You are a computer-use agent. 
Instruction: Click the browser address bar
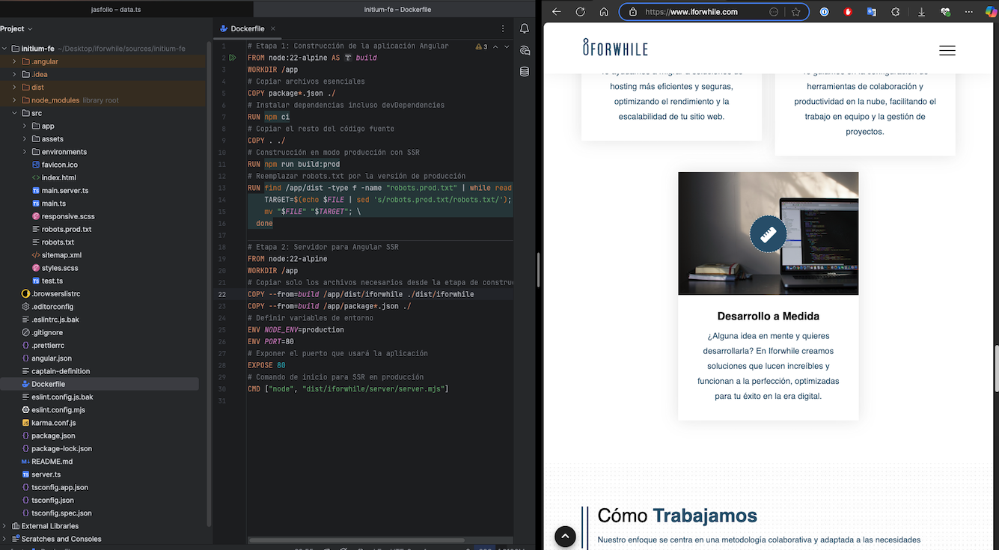click(x=702, y=12)
